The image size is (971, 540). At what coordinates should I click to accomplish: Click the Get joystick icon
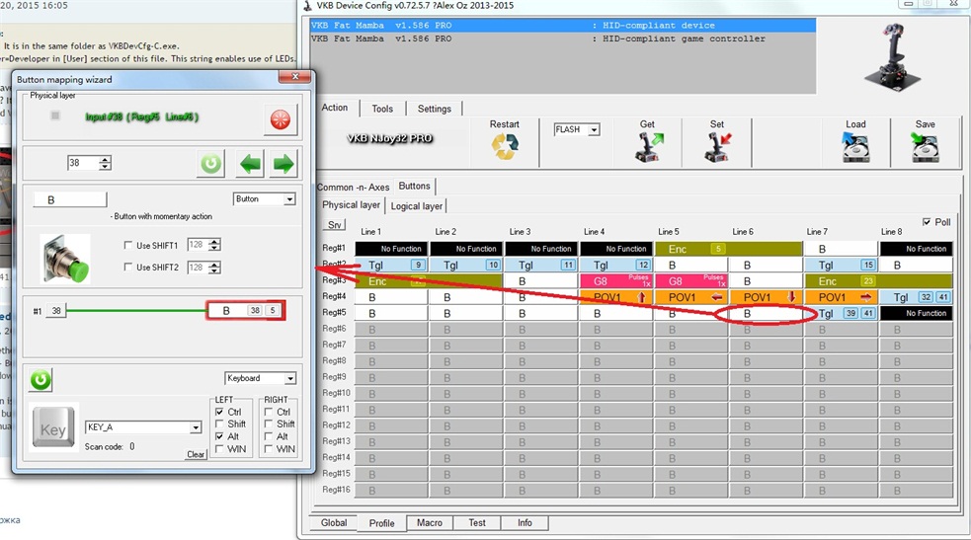tap(648, 147)
